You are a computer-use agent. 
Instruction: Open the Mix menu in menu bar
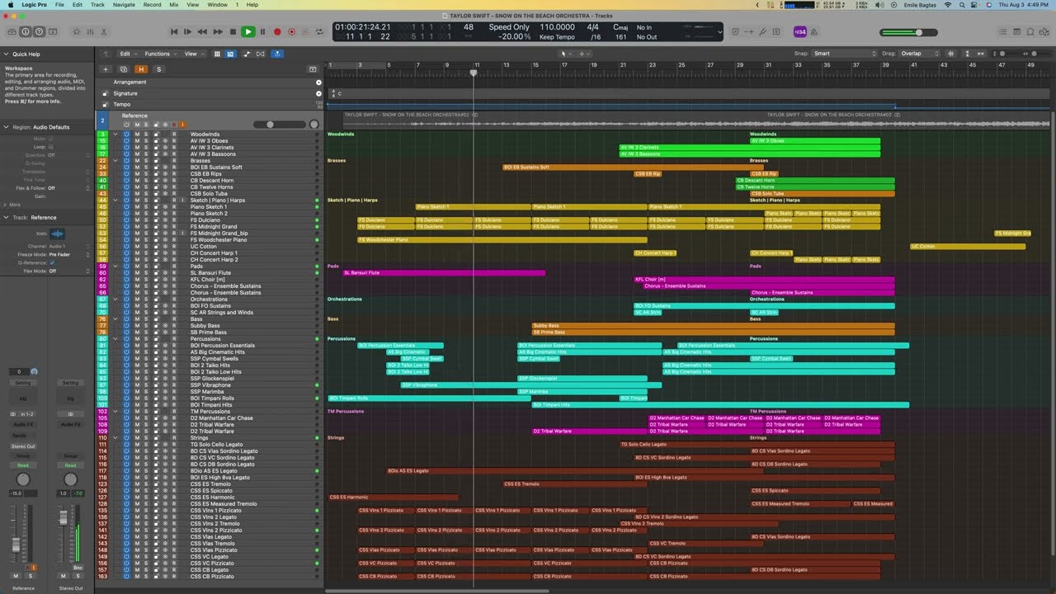pos(174,5)
